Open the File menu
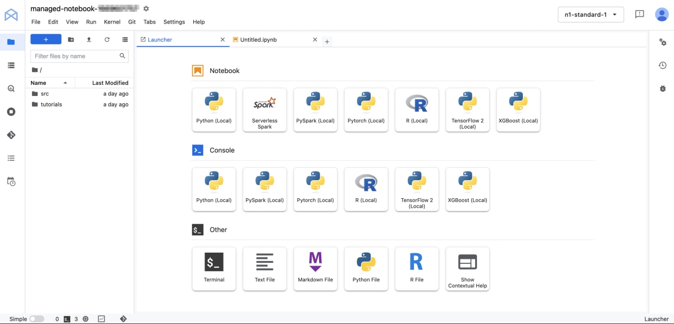 [x=36, y=22]
